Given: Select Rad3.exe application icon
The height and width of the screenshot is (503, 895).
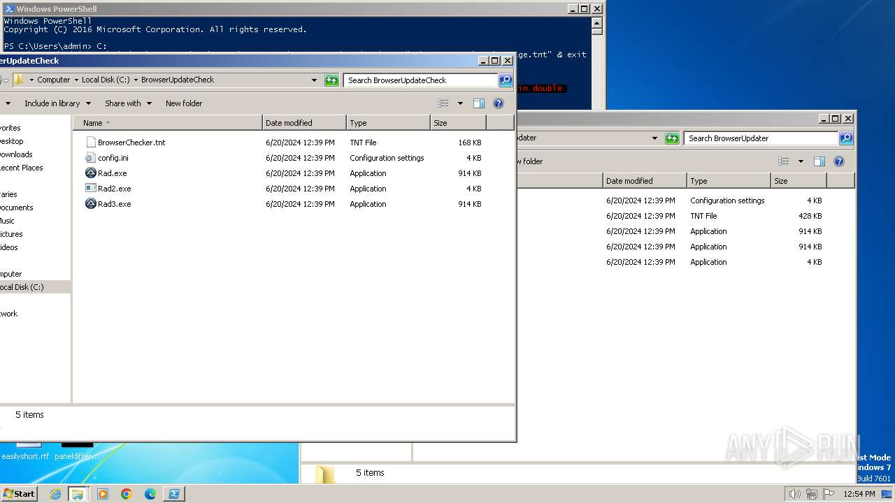Looking at the screenshot, I should click(90, 204).
